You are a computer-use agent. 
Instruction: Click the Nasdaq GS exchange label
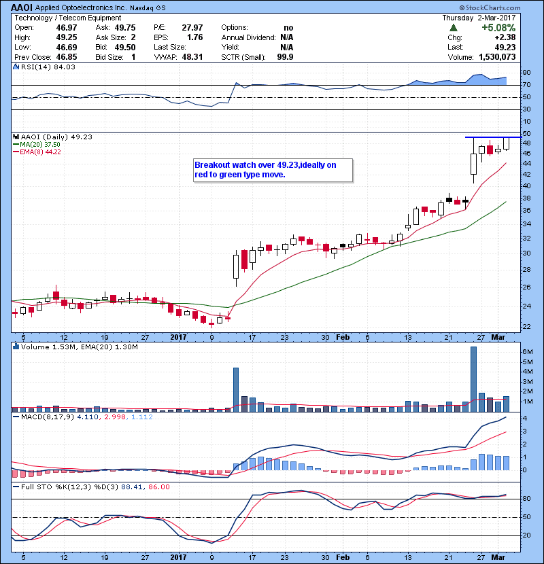tap(148, 8)
